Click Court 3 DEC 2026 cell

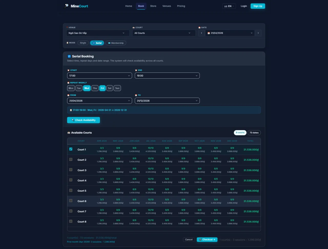tap(232, 170)
